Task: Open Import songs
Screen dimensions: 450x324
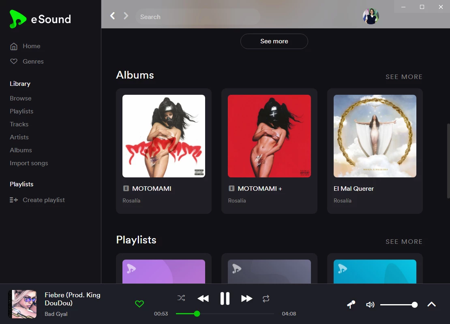Action: tap(29, 163)
